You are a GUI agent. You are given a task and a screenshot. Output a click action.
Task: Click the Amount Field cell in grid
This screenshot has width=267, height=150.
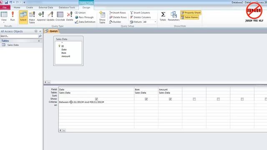[x=170, y=90]
